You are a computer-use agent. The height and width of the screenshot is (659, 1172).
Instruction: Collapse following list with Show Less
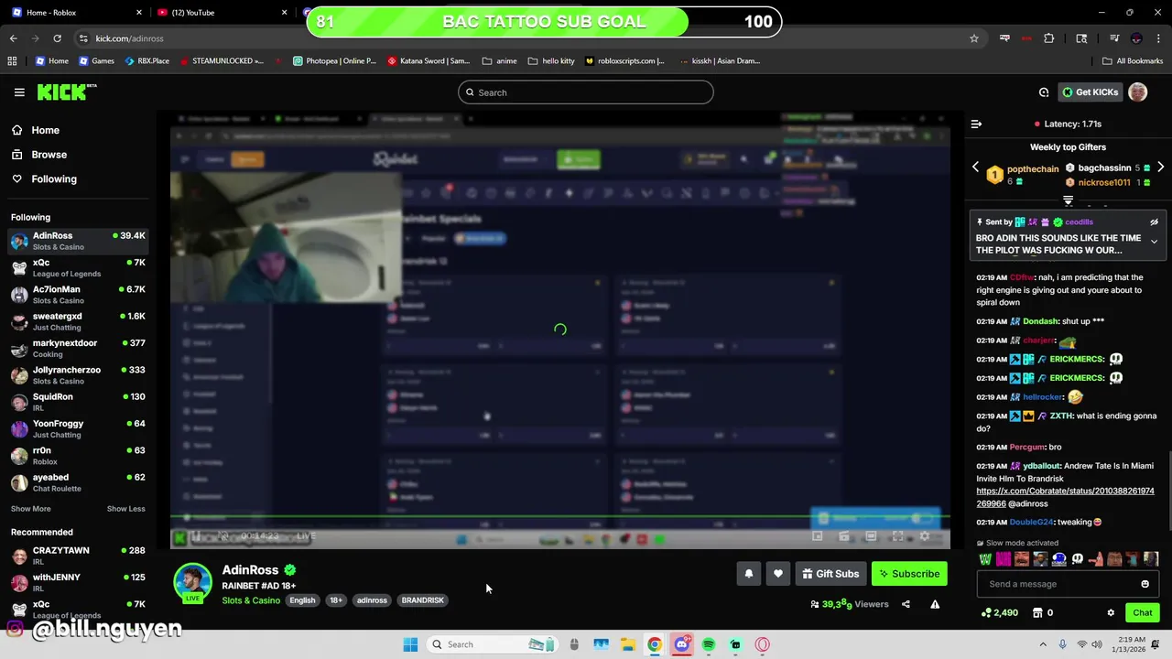click(x=125, y=509)
